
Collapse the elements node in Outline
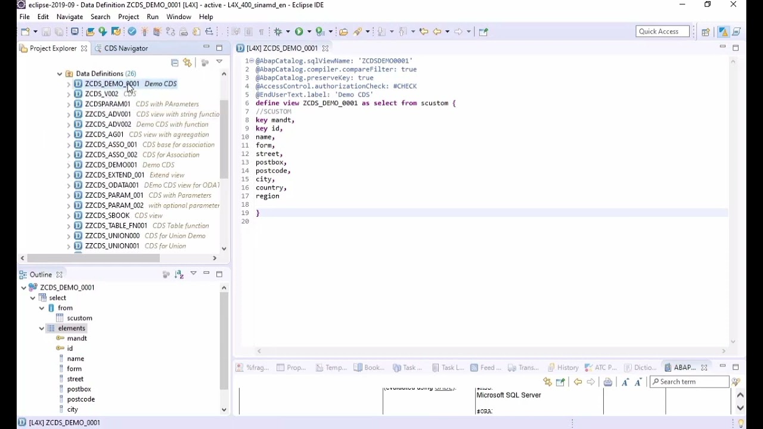tap(42, 328)
